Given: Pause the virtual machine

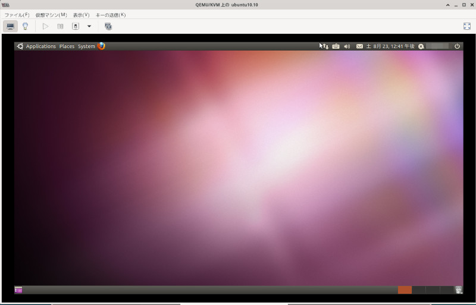Looking at the screenshot, I should click(x=61, y=26).
